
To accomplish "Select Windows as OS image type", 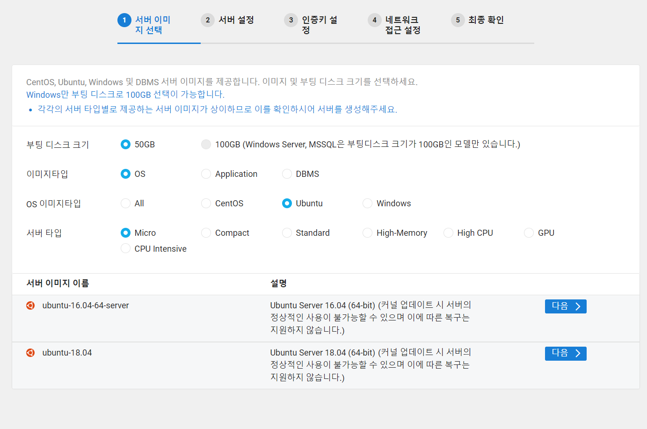I will tap(368, 203).
